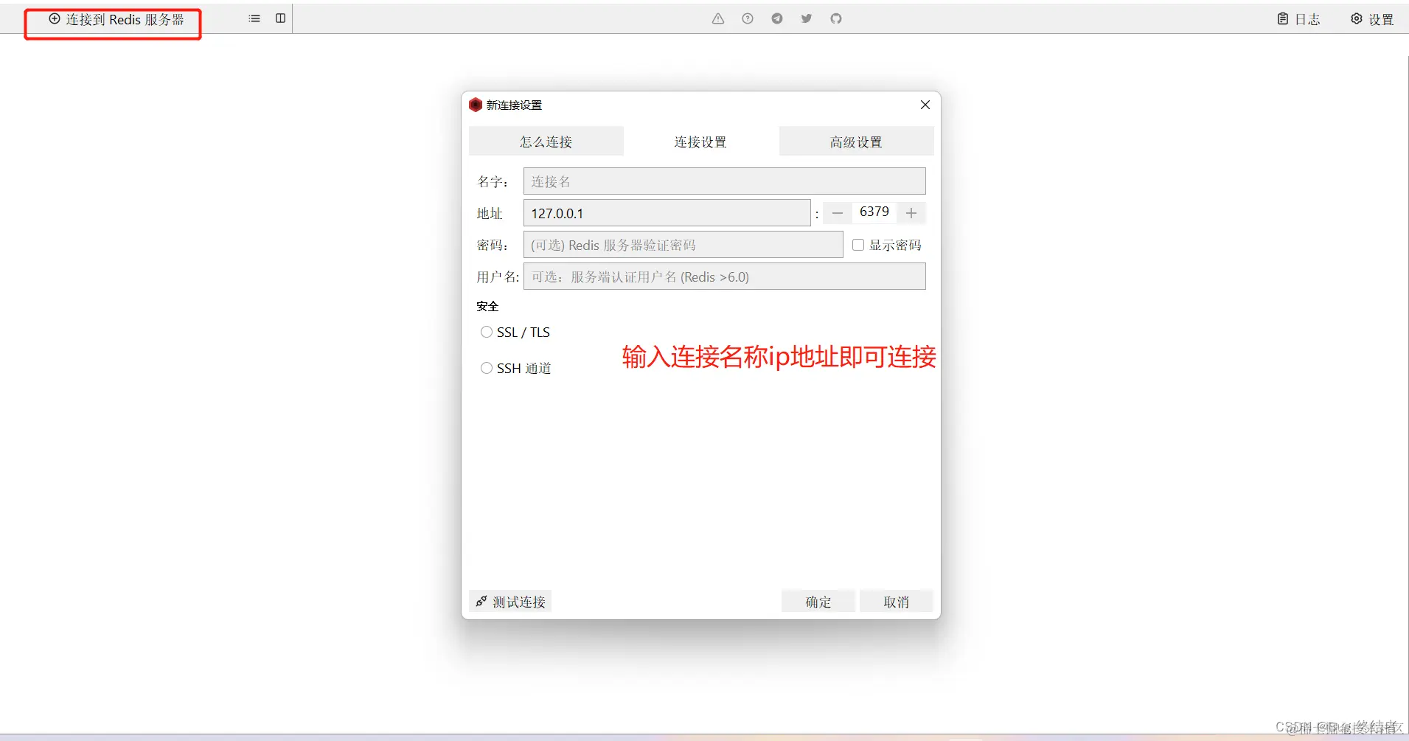Switch to the 高级设置 tab
Viewport: 1409px width, 741px height.
tap(855, 141)
